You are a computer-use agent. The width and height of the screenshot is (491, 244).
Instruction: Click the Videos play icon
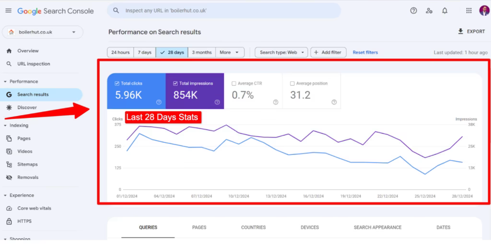click(9, 151)
